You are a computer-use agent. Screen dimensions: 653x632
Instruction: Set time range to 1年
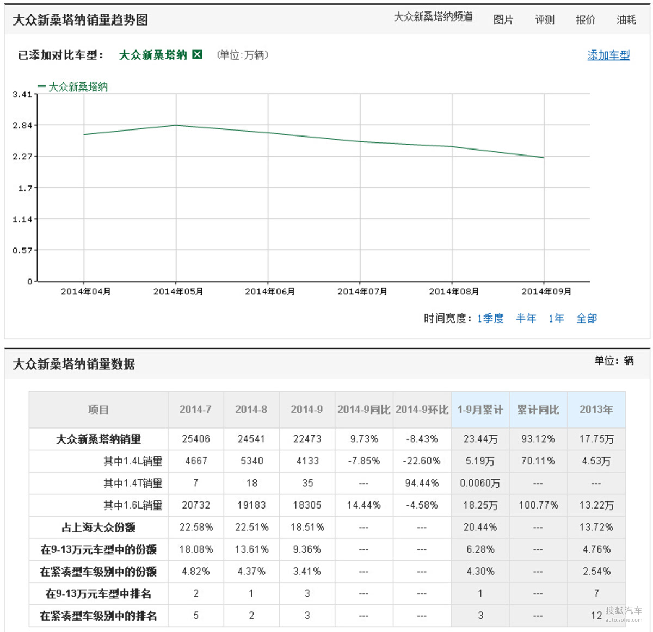click(556, 318)
